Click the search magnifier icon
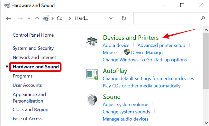This screenshot has width=209, height=126. coord(203,18)
